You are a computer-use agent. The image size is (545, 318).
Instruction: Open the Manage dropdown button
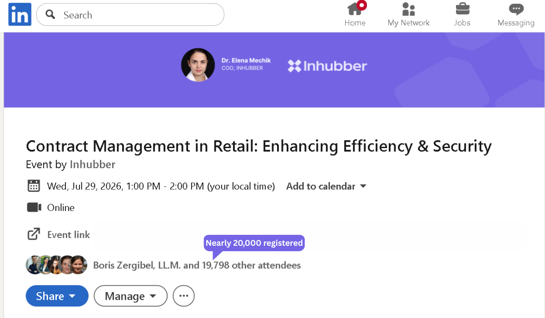pos(131,296)
